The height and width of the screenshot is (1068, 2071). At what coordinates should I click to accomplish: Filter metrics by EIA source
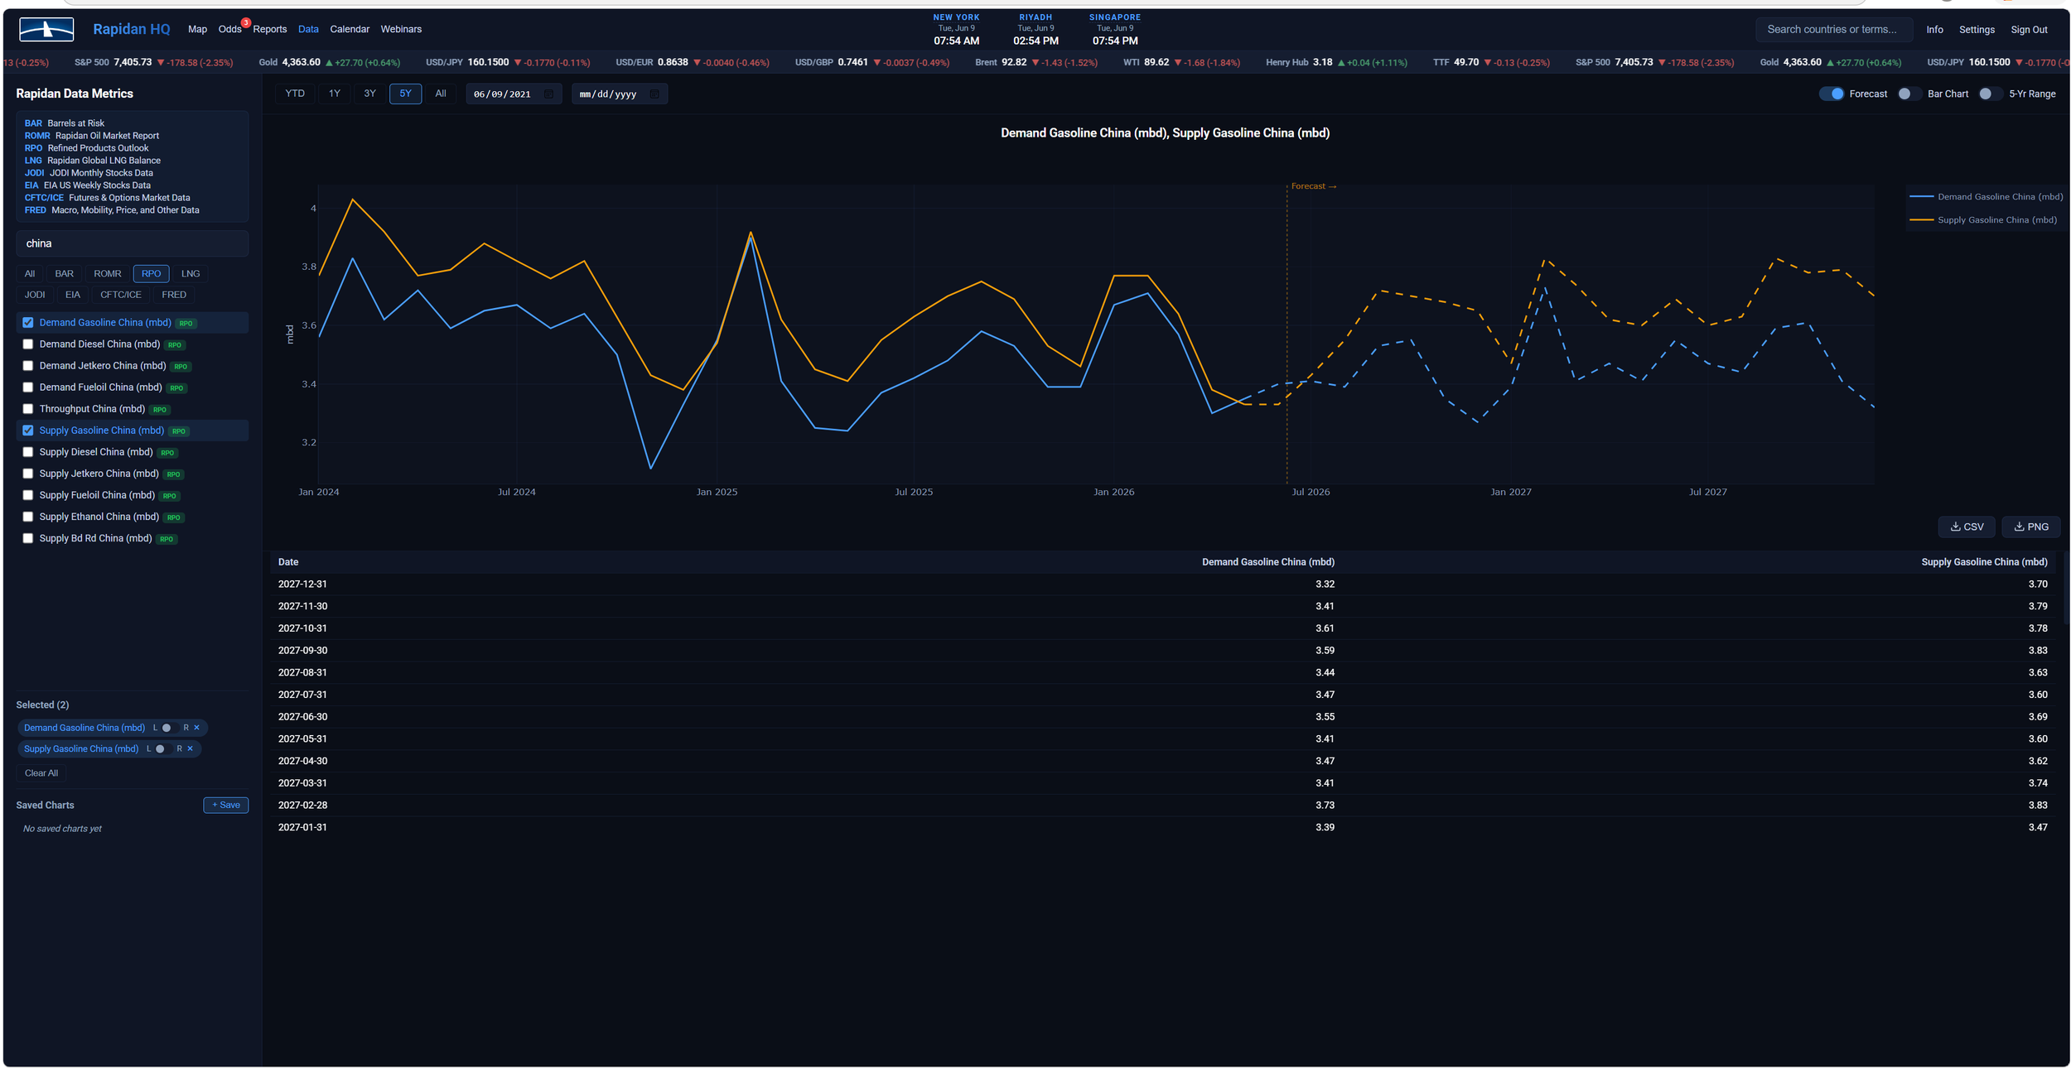pyautogui.click(x=73, y=295)
